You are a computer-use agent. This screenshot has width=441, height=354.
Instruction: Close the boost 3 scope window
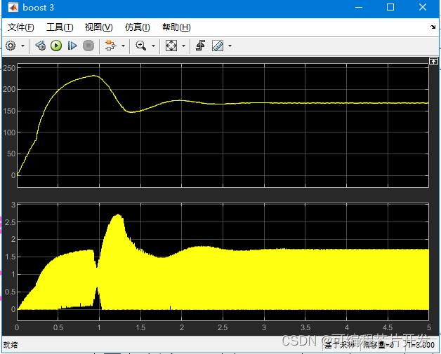[423, 7]
